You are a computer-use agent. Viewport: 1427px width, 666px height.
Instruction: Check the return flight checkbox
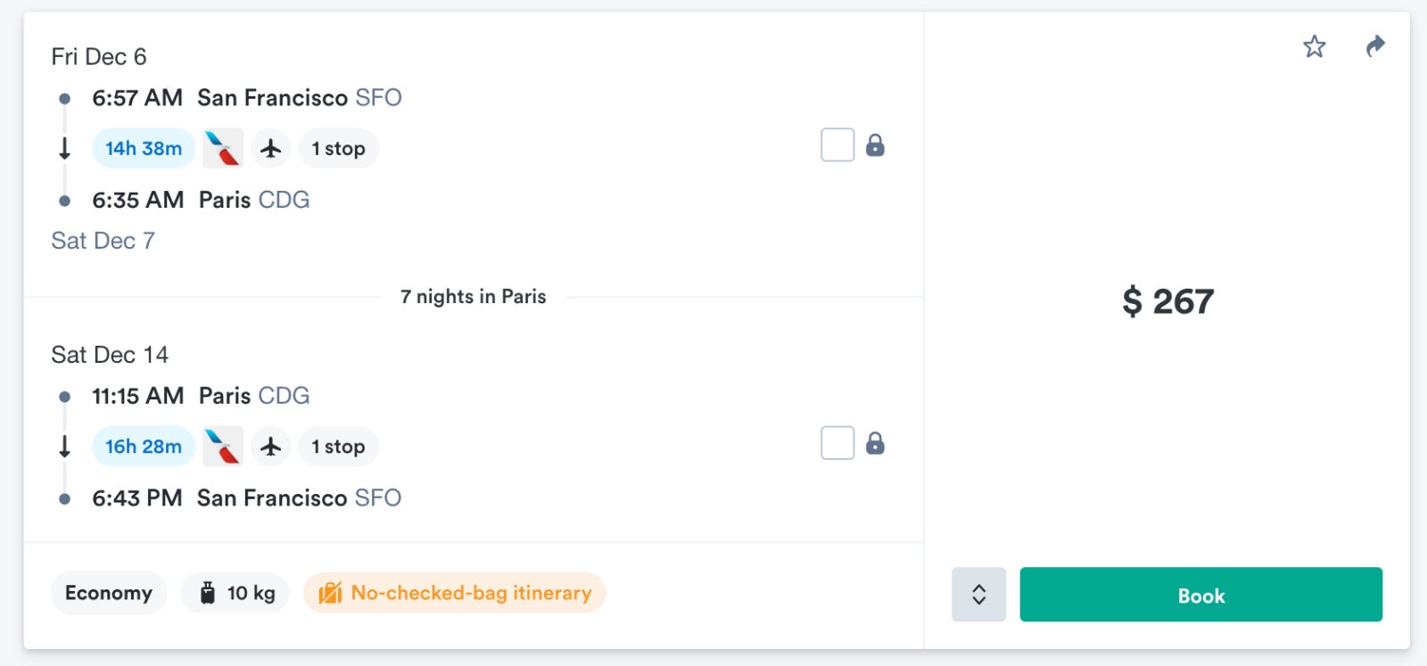pyautogui.click(x=837, y=443)
